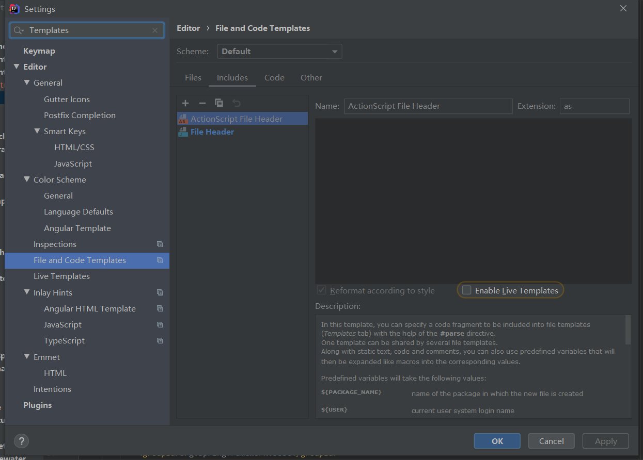Click the Name input field

[428, 106]
